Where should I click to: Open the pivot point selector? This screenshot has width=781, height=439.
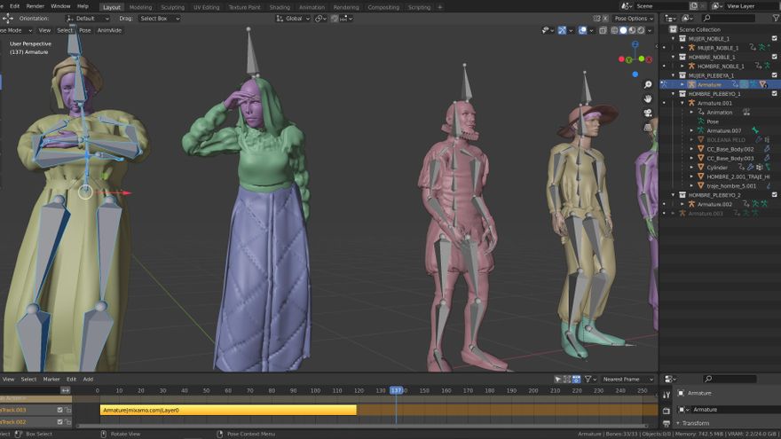coord(320,19)
